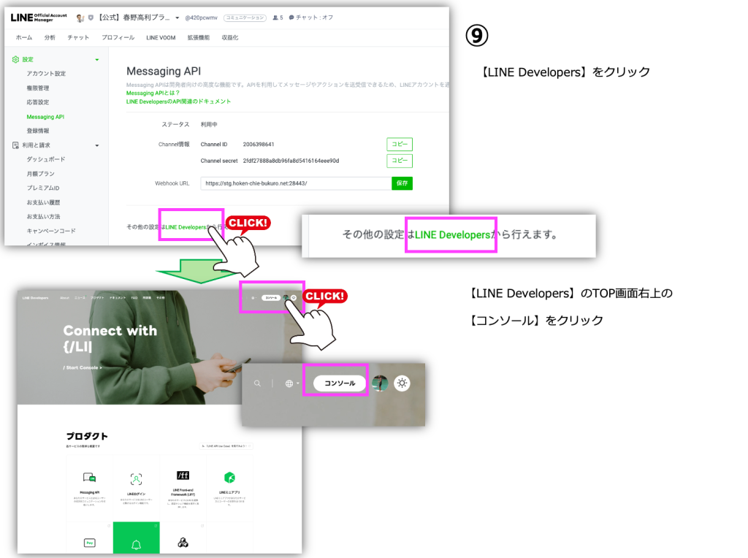This screenshot has width=748, height=558.
Task: Open the ホーム tab
Action: coord(24,38)
